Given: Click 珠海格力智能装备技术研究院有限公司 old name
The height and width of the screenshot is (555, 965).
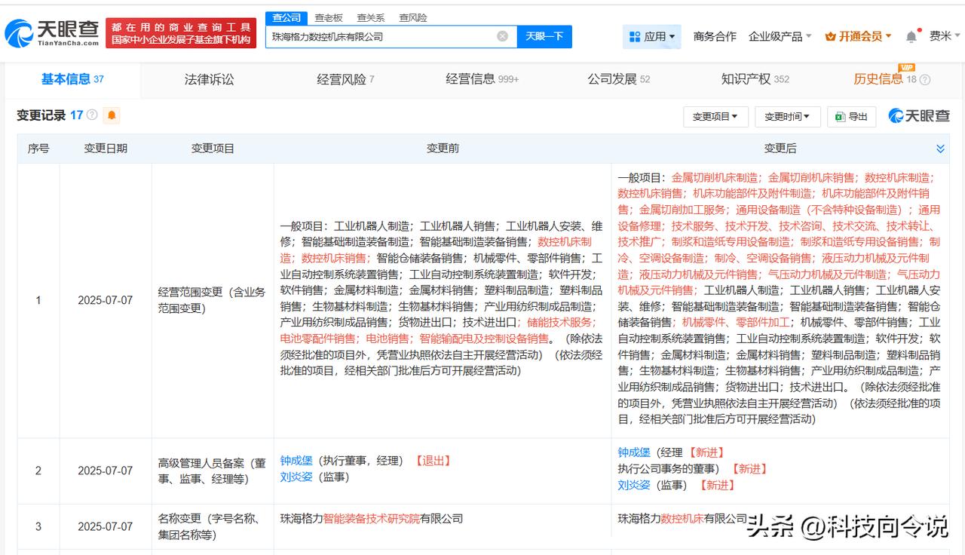Looking at the screenshot, I should point(371,519).
